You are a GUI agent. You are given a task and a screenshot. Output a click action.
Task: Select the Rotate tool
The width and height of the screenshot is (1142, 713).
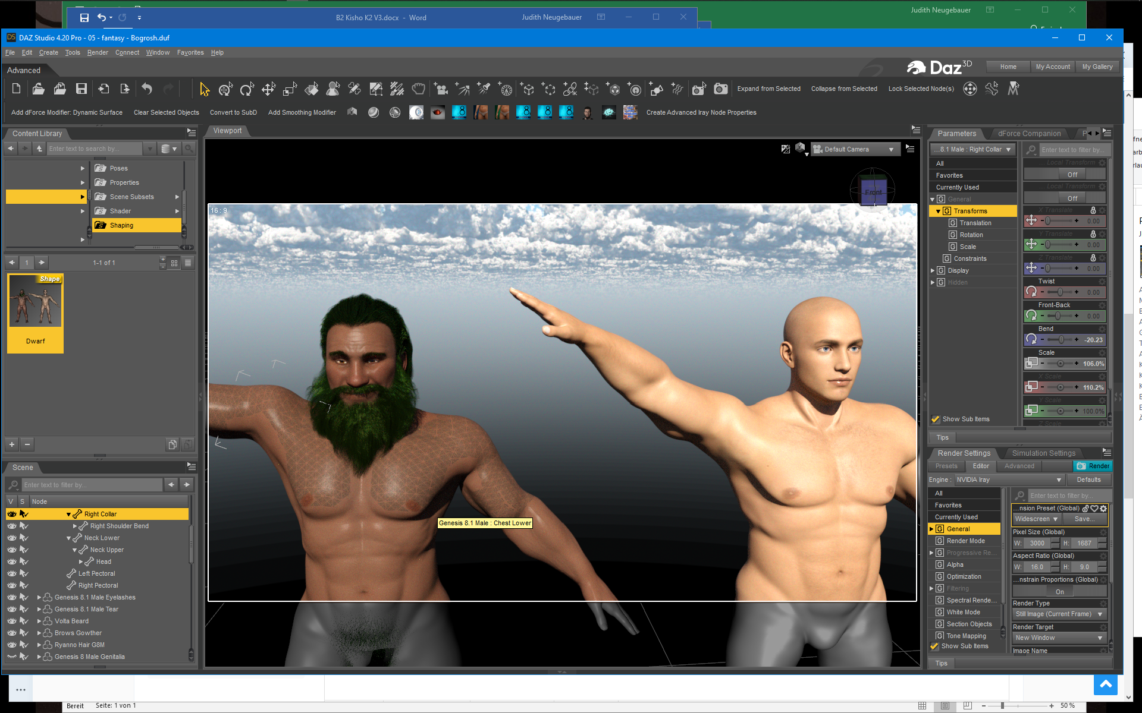coord(246,89)
